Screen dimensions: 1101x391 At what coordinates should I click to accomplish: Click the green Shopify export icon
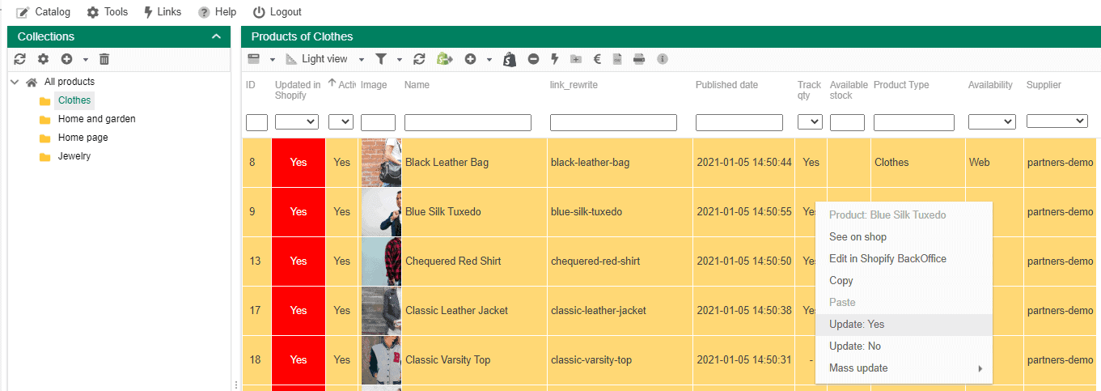444,59
